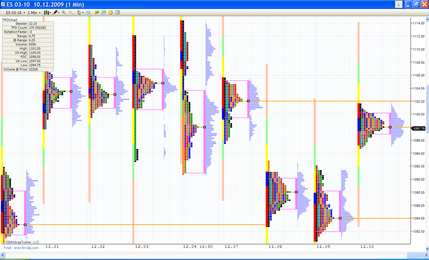Image resolution: width=429 pixels, height=260 pixels.
Task: Expand the ES 03-10 instrument dropdown
Action: [x=24, y=13]
